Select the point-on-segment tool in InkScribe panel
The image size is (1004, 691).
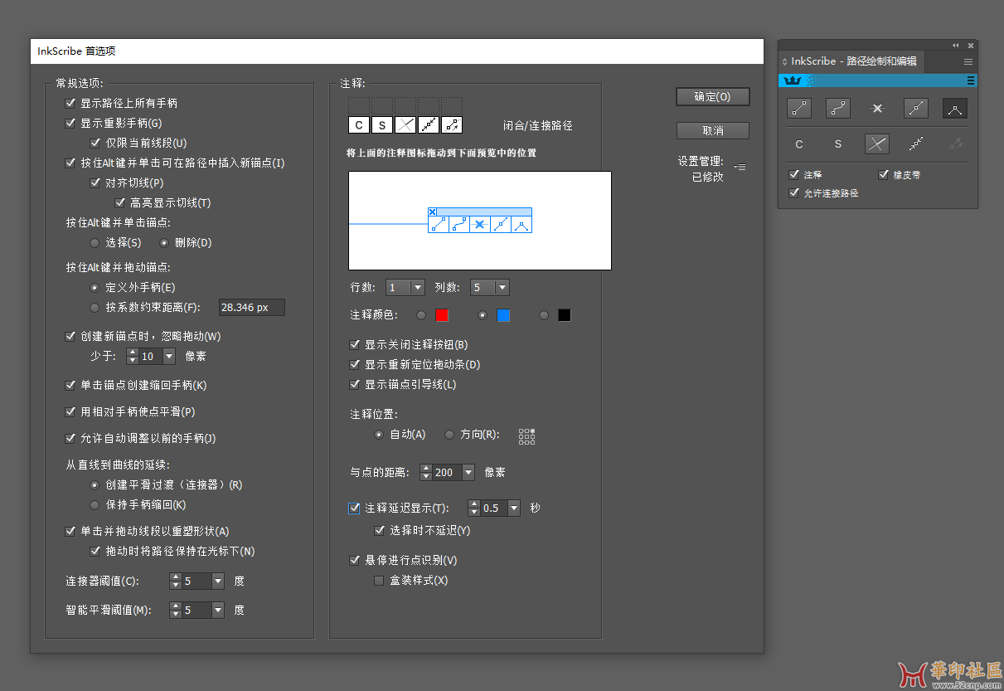[x=916, y=108]
